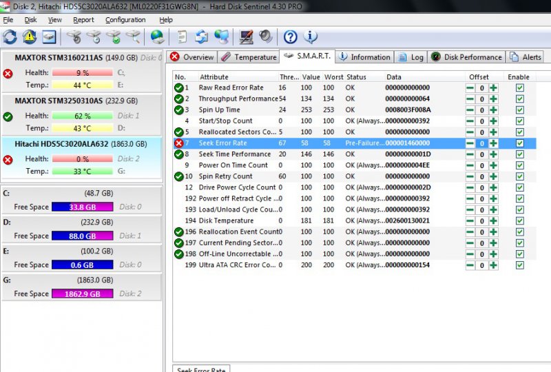Click the globe over disk toolbar icon
Screen dimensions: 551x372
(157, 37)
